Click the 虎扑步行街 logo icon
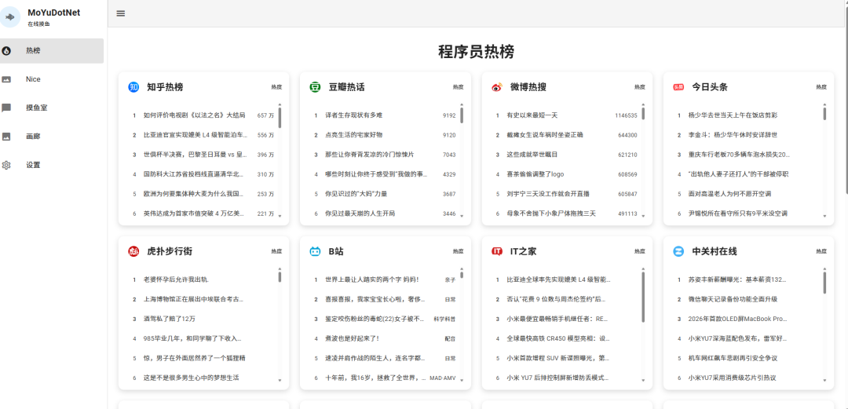 click(x=133, y=251)
